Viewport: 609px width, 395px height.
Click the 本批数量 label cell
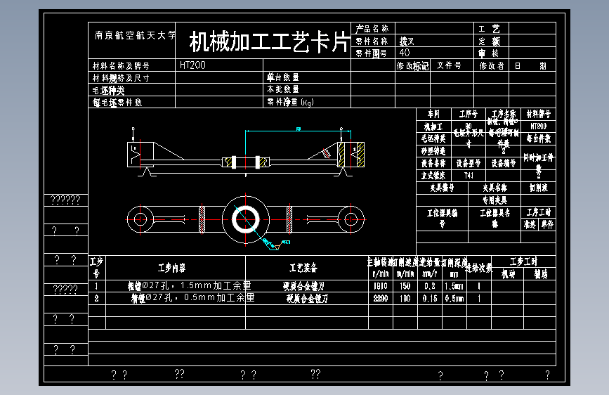283,89
